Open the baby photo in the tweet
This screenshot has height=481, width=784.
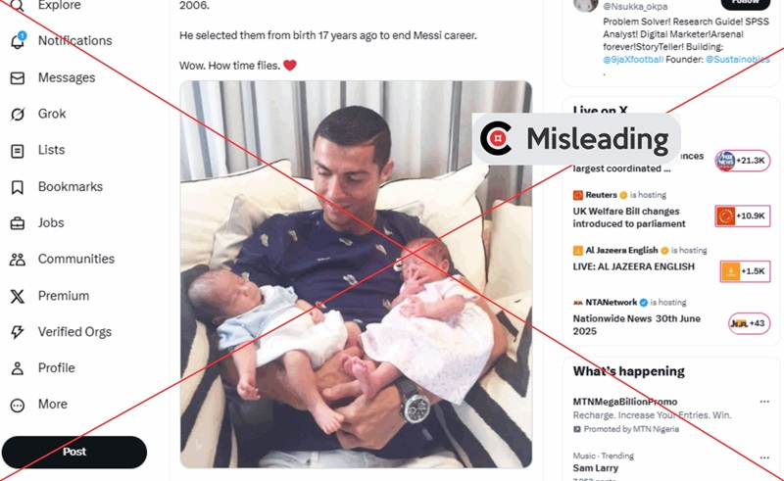(x=356, y=274)
